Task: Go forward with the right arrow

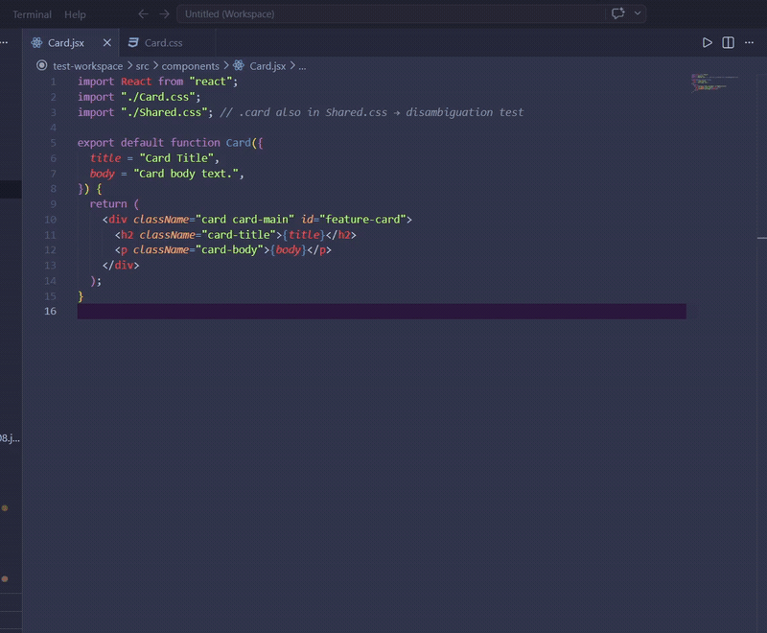Action: pyautogui.click(x=164, y=14)
